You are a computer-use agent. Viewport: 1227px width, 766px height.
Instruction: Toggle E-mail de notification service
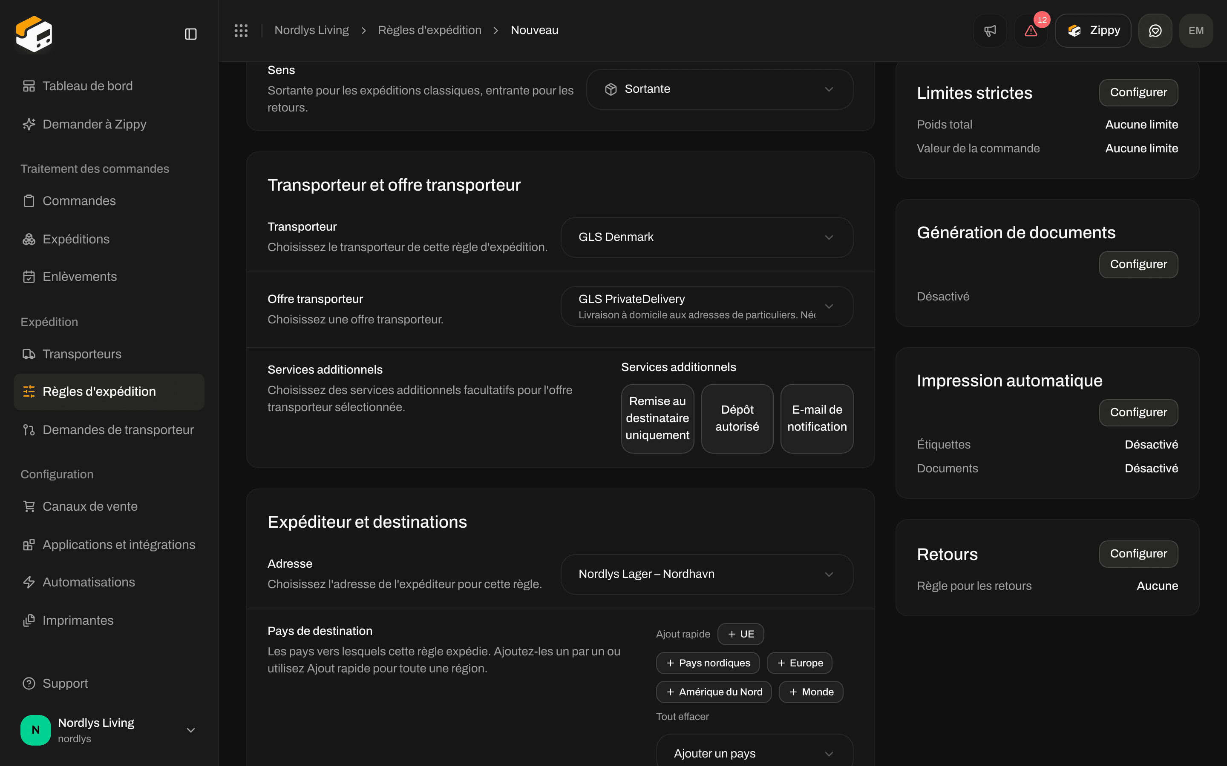click(x=817, y=418)
